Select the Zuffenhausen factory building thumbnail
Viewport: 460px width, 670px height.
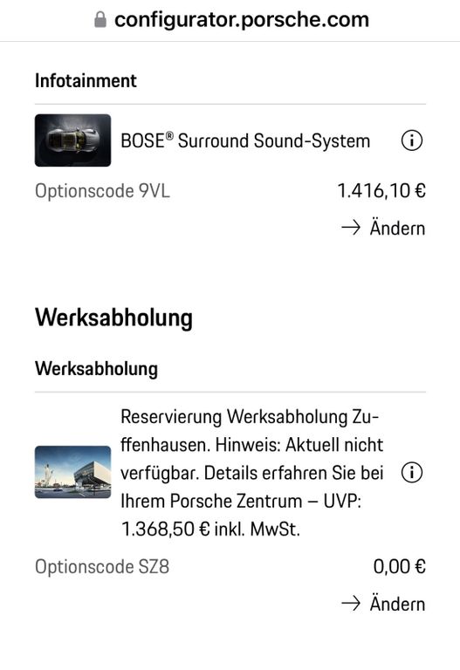(72, 472)
